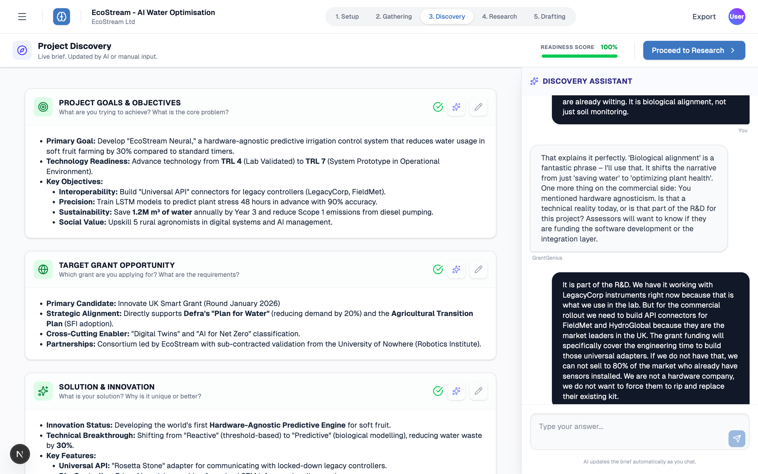
Task: Open the User avatar menu
Action: click(736, 17)
